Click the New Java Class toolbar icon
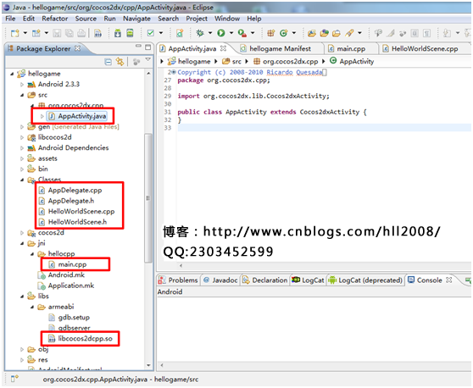The width and height of the screenshot is (473, 388). tap(283, 33)
